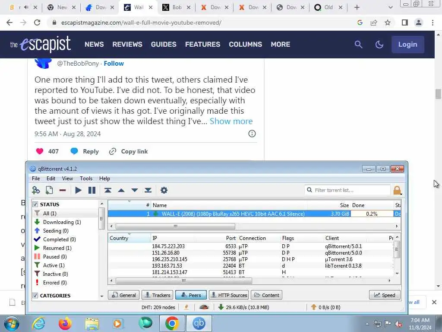This screenshot has width=442, height=332.
Task: Click the connection status icon in status bar
Action: [x=186, y=307]
